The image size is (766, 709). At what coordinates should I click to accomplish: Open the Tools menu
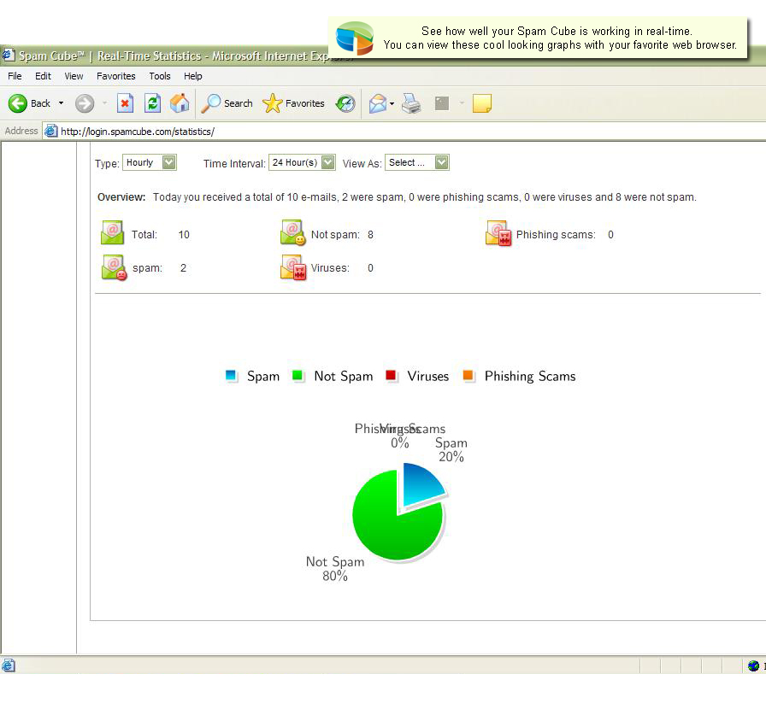tap(159, 76)
